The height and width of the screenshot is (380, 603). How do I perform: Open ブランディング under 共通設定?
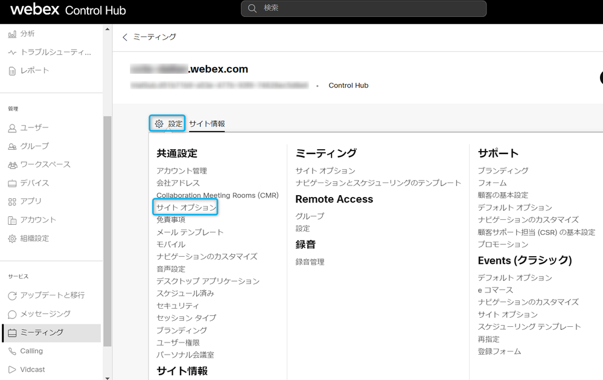click(182, 330)
